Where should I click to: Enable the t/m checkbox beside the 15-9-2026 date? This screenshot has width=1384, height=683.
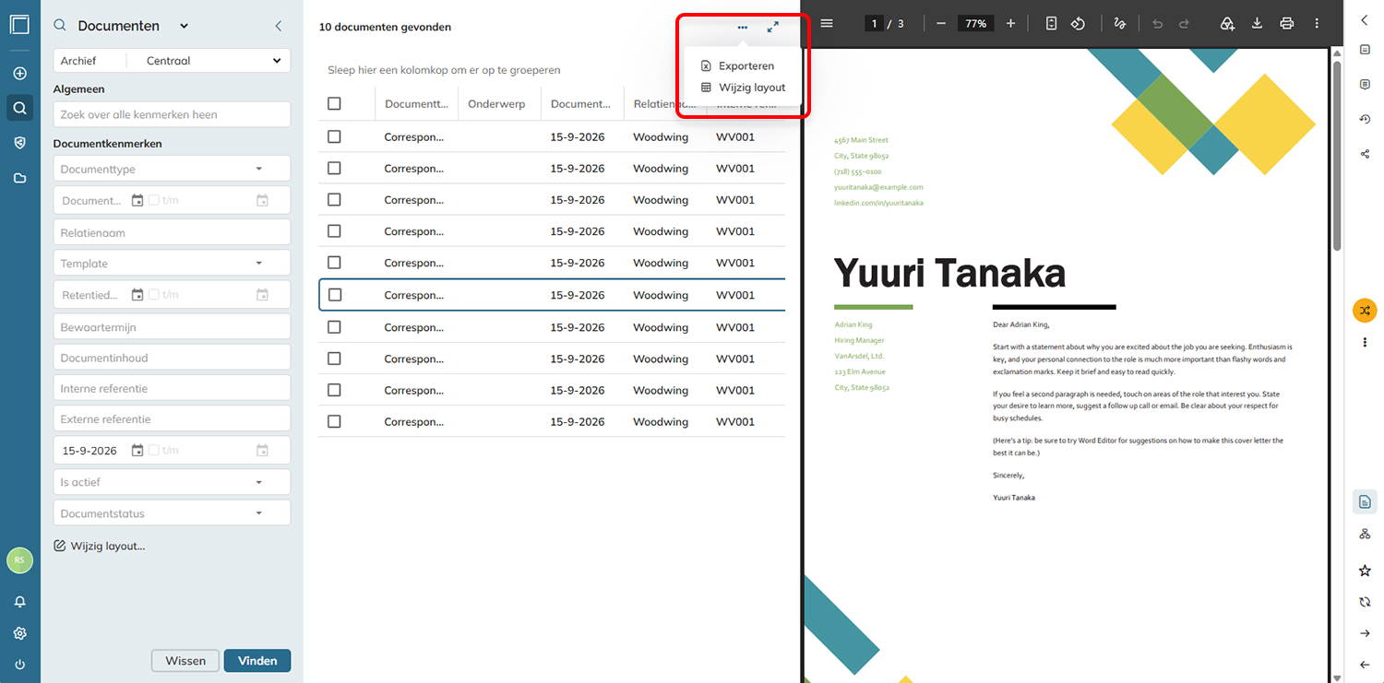coord(153,451)
